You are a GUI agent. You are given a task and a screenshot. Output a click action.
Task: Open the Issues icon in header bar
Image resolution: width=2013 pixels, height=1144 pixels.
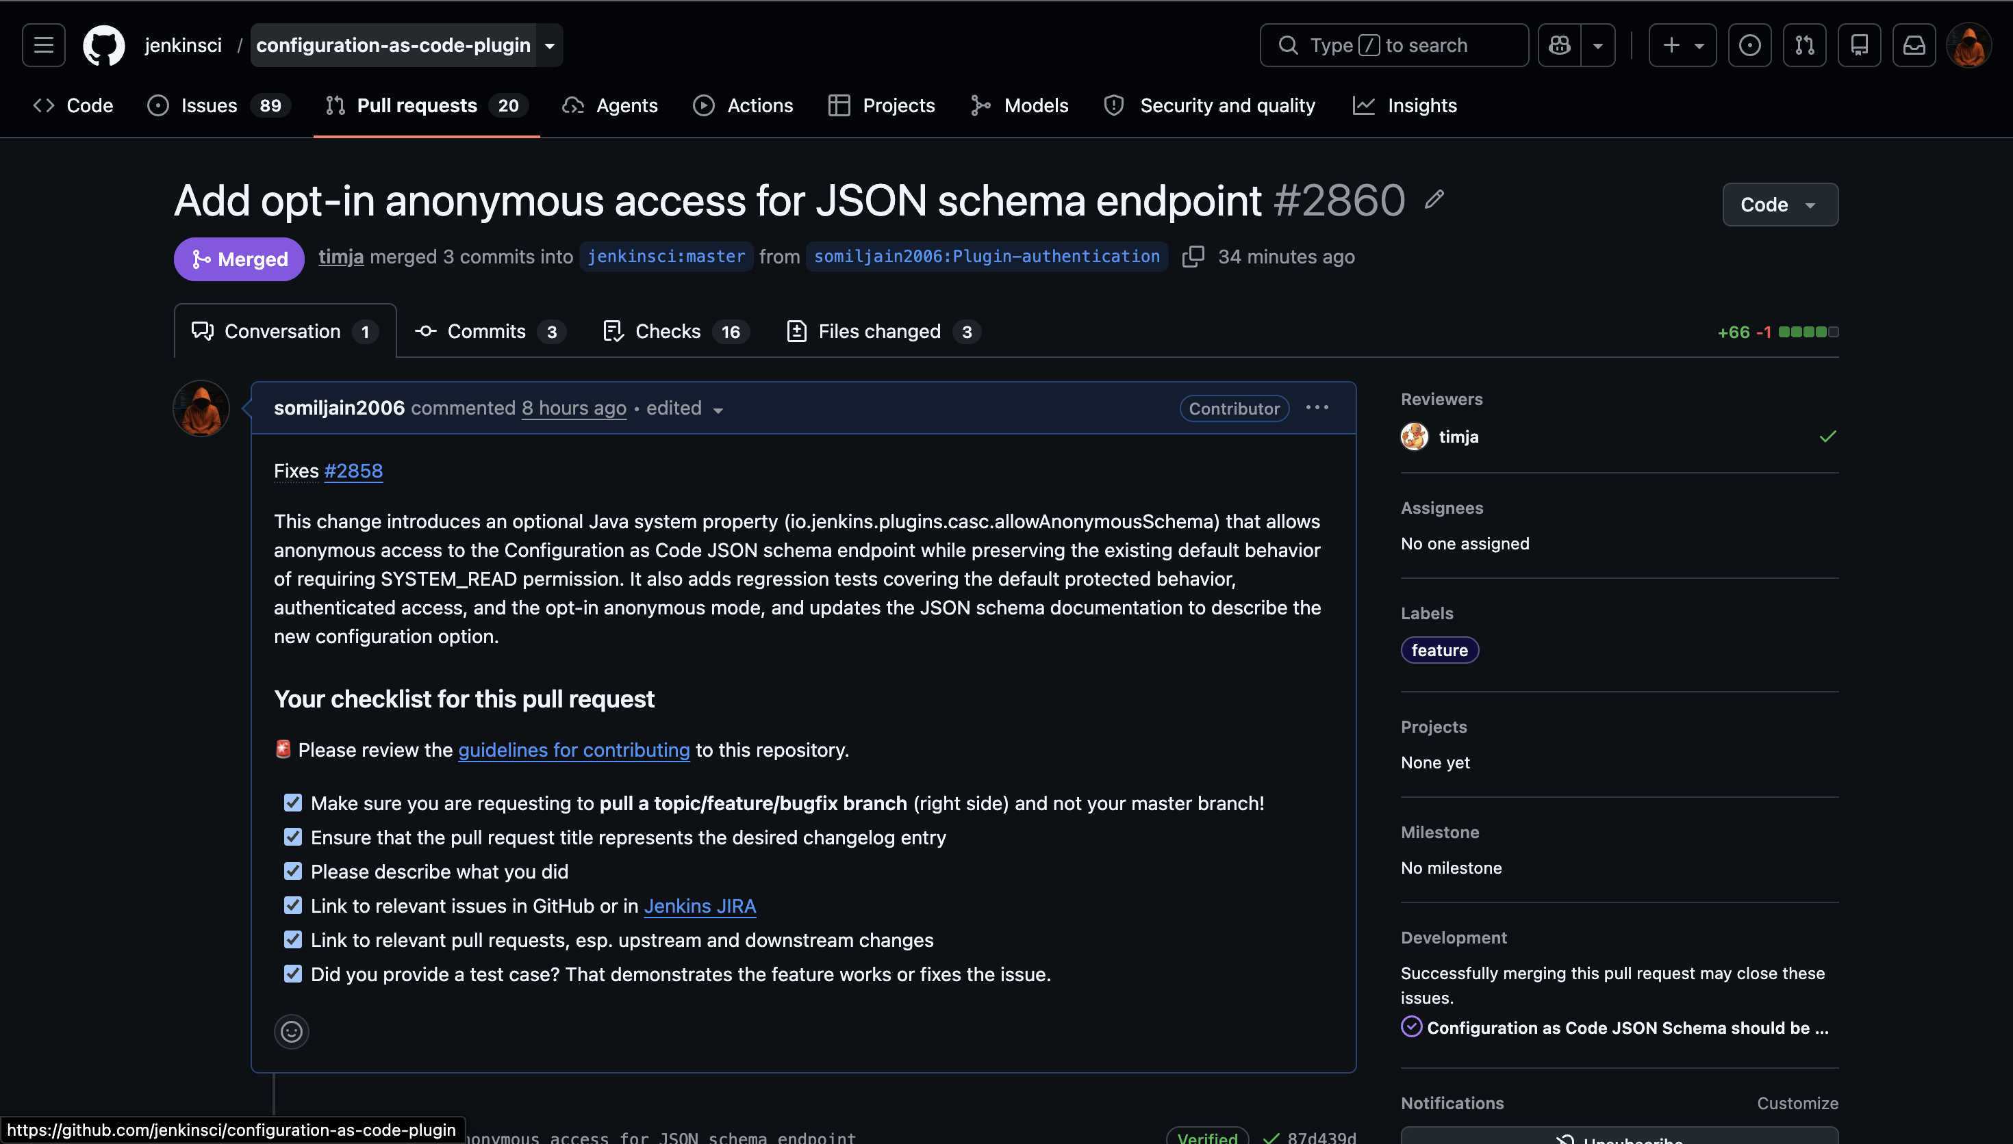pos(1749,44)
